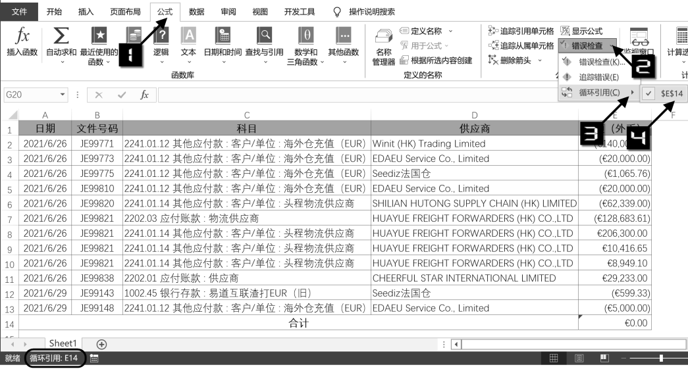Expand Use in Formula (用于公式) dropdown
The height and width of the screenshot is (369, 688).
[x=446, y=45]
